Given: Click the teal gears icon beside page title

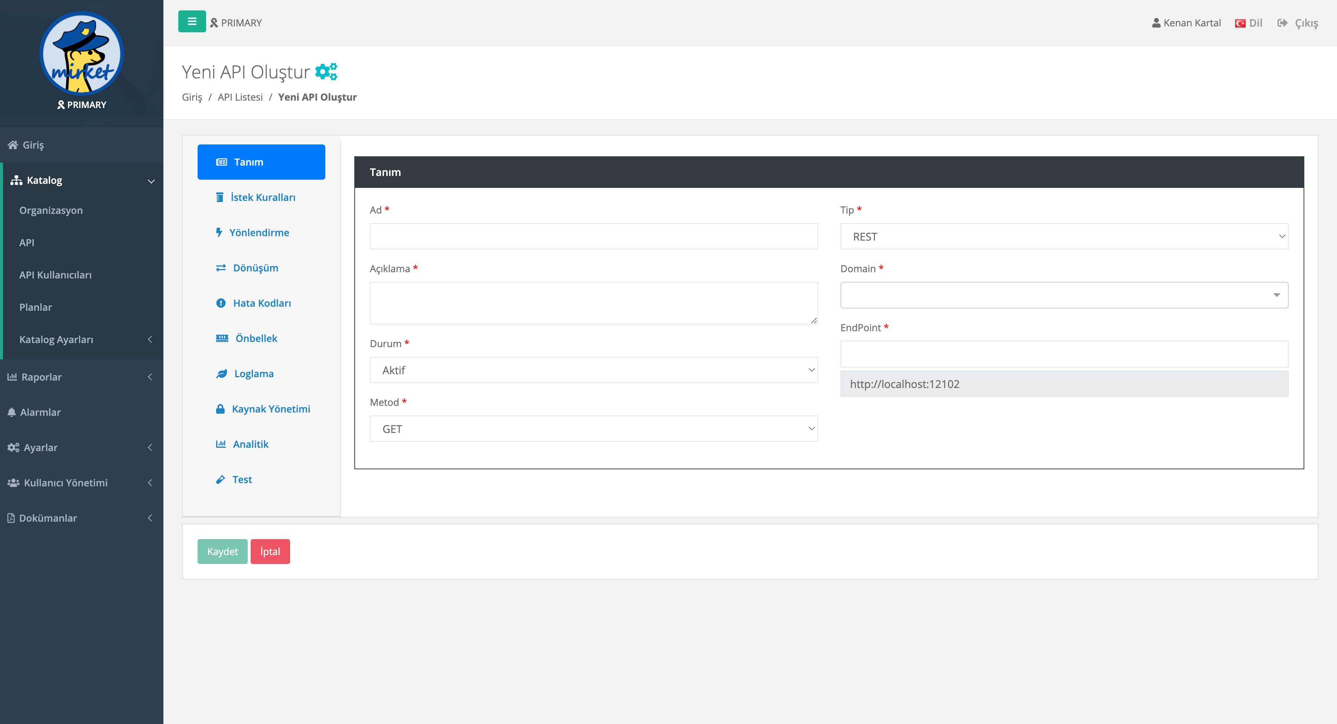Looking at the screenshot, I should pyautogui.click(x=326, y=72).
